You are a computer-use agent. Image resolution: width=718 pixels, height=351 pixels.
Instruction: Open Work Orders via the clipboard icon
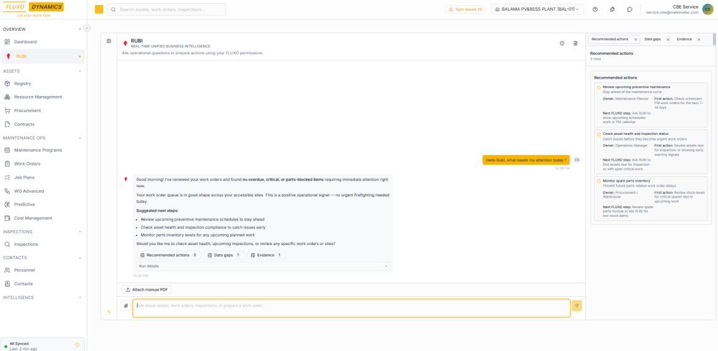7,164
